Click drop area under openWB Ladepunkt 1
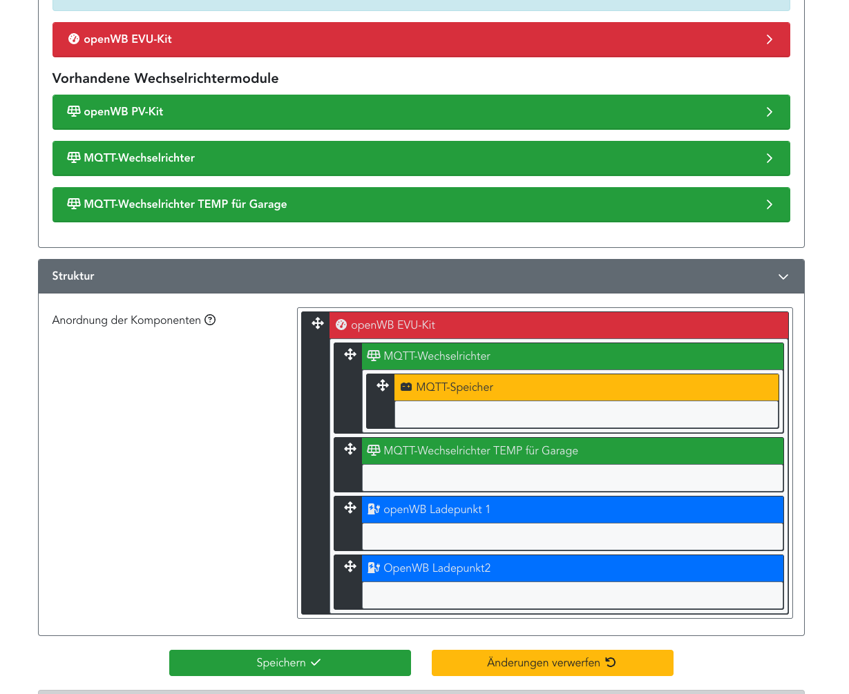The width and height of the screenshot is (849, 694). pyautogui.click(x=573, y=537)
